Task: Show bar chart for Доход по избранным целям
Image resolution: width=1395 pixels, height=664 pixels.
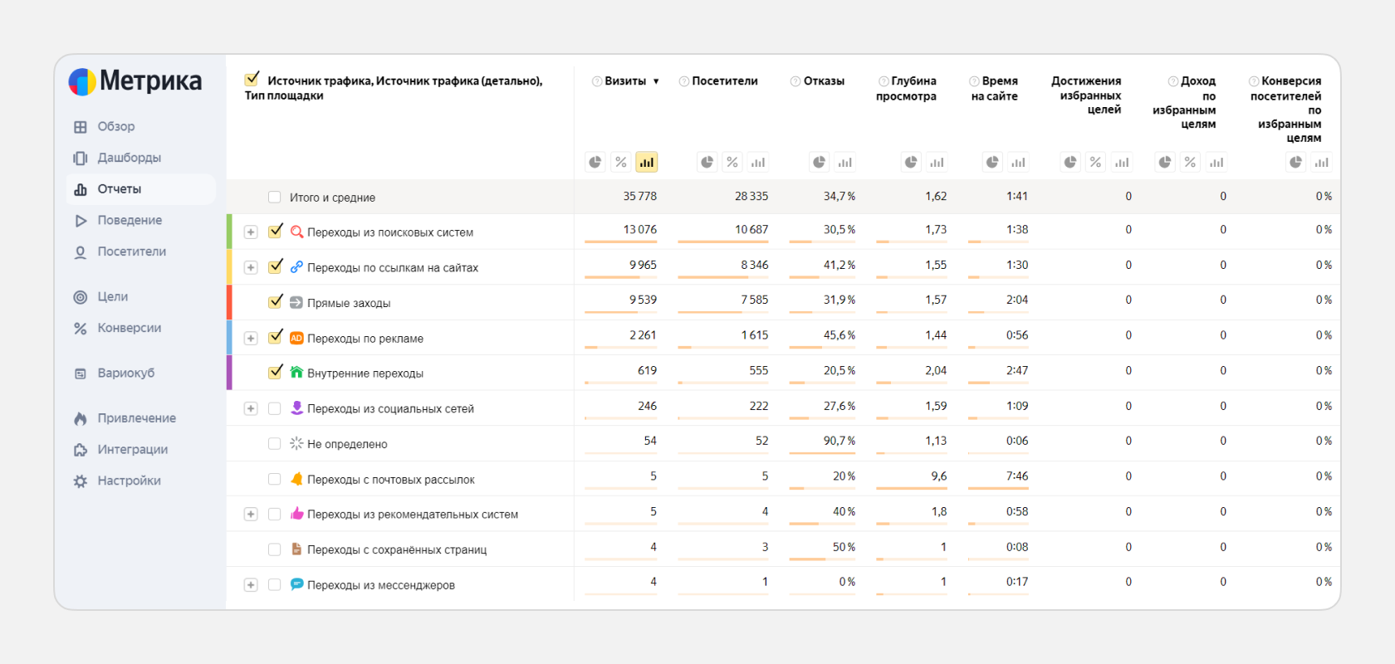Action: [1216, 162]
